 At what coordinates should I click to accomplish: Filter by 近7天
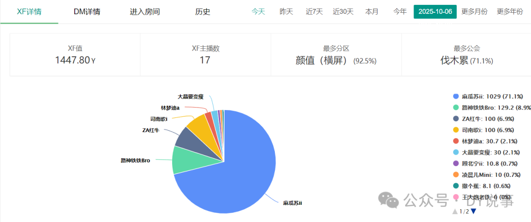(x=314, y=11)
